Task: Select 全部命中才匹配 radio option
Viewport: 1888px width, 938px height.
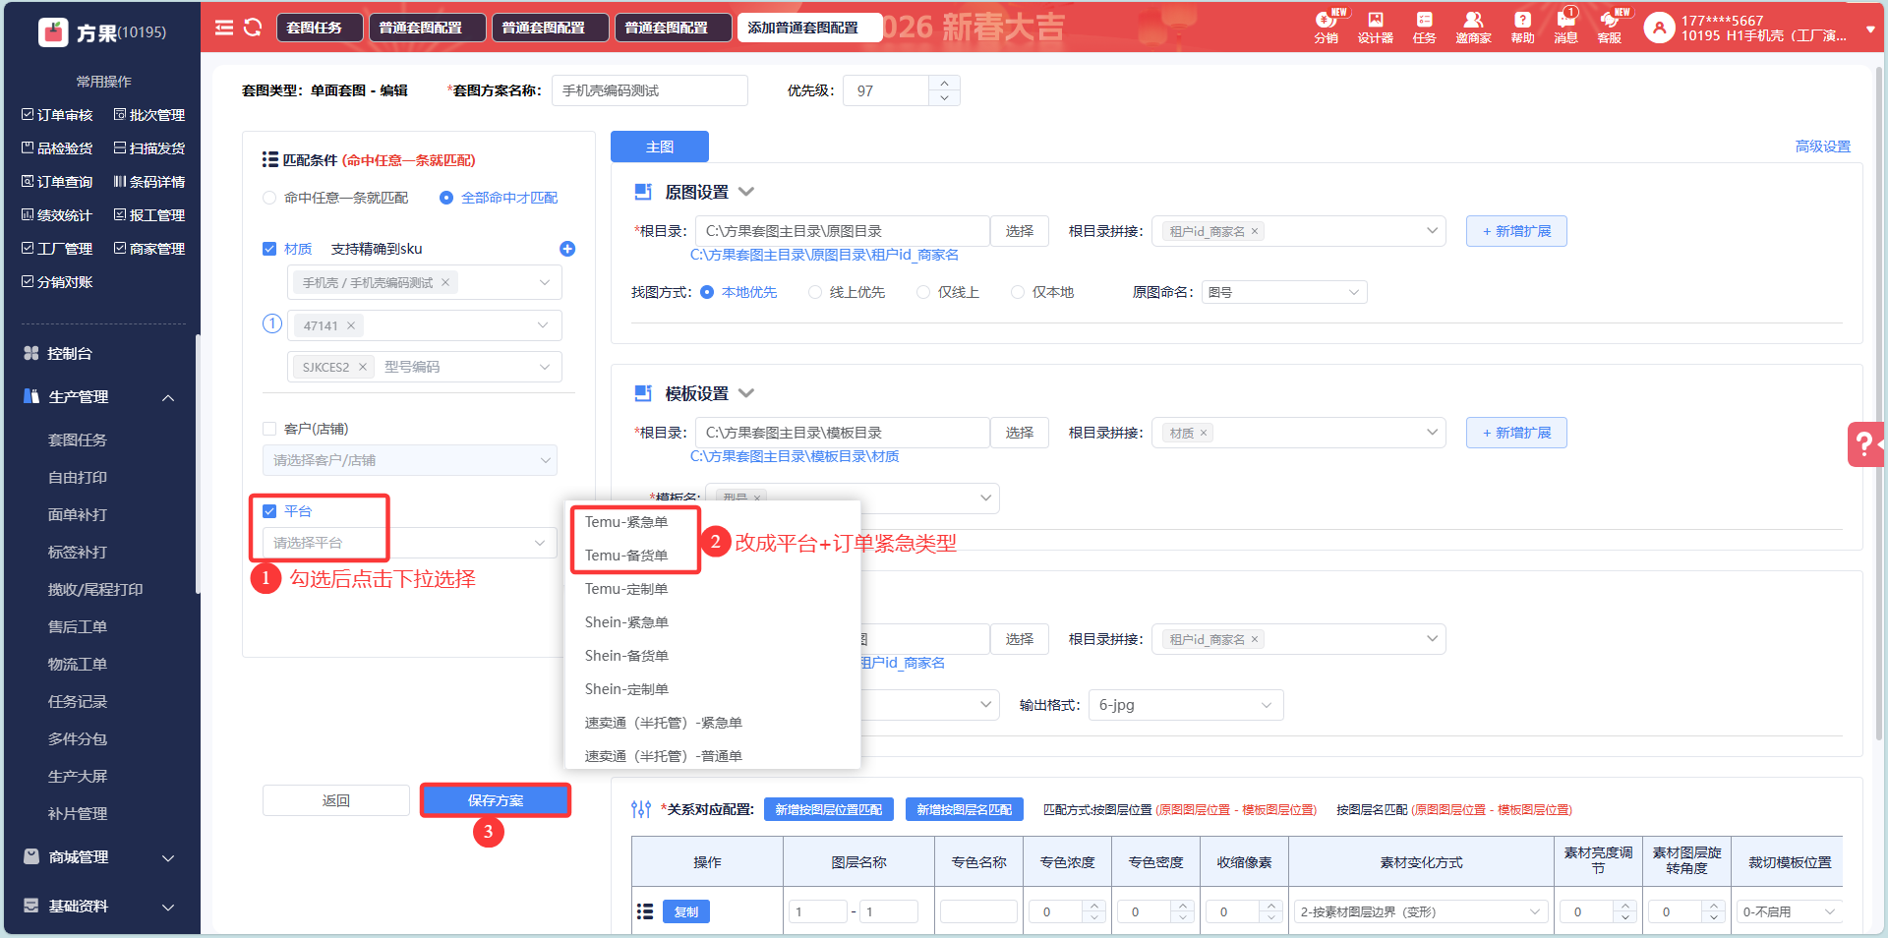Action: tap(446, 198)
